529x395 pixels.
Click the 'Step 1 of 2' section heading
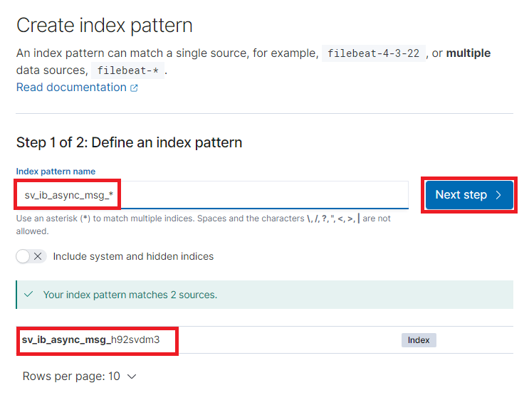coord(129,142)
